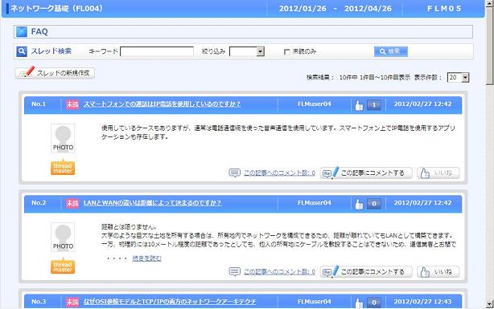Open thread No.3 title about OSI and TCP/IP
Image resolution: width=494 pixels, height=309 pixels.
coord(170,302)
